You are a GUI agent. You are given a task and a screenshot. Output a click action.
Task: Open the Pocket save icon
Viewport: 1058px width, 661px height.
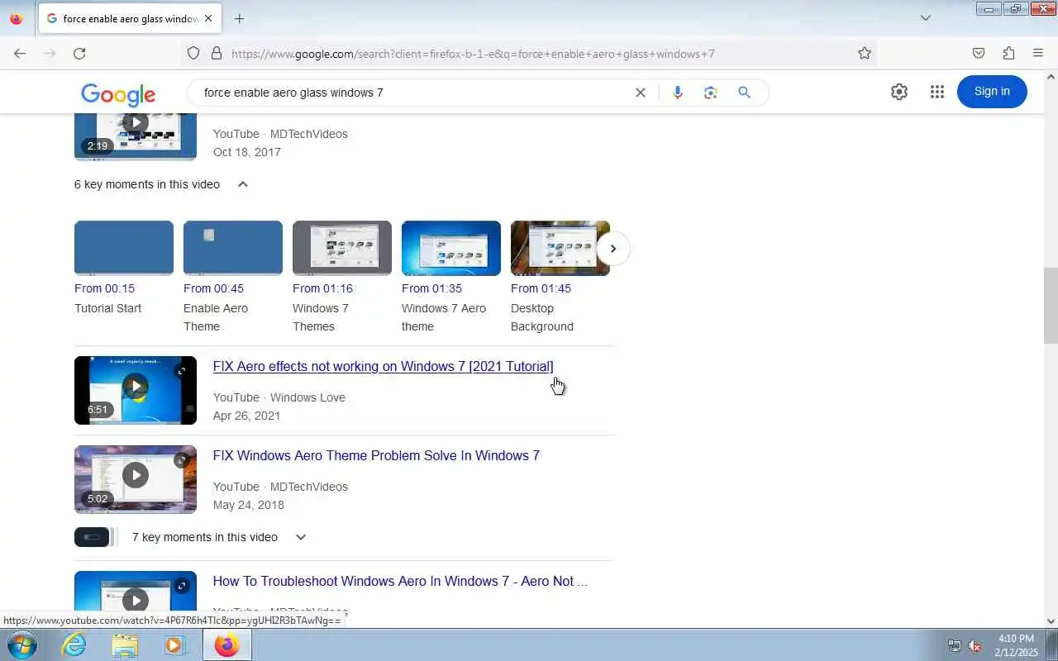[979, 54]
